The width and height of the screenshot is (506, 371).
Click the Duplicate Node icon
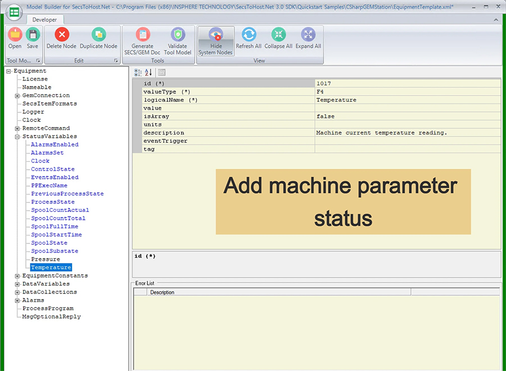coord(98,35)
